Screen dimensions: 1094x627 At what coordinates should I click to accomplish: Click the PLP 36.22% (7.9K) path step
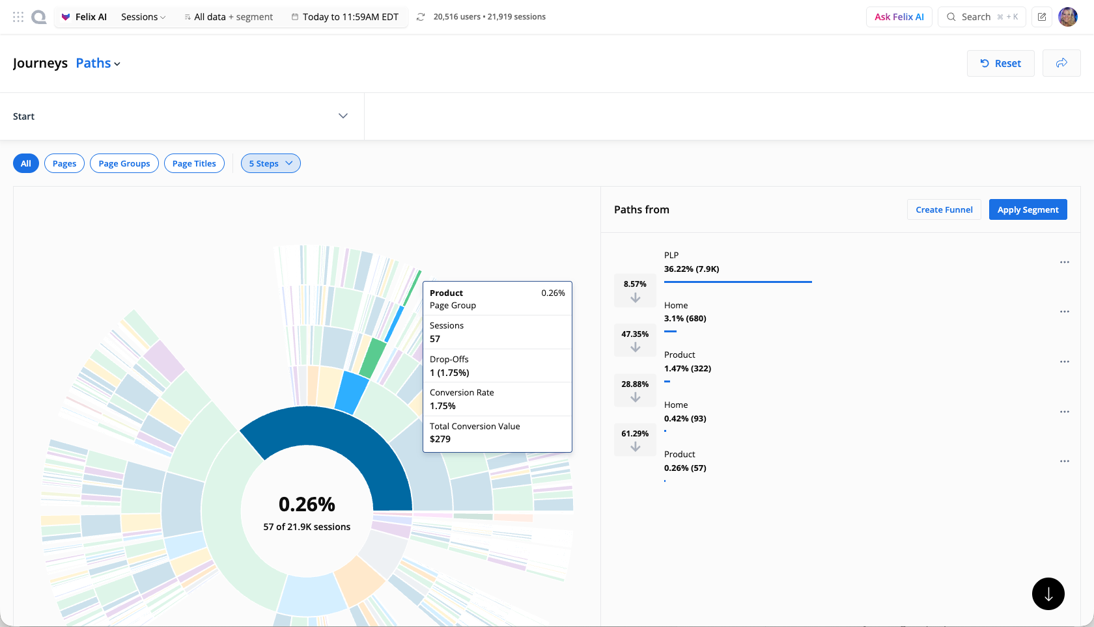tap(738, 267)
